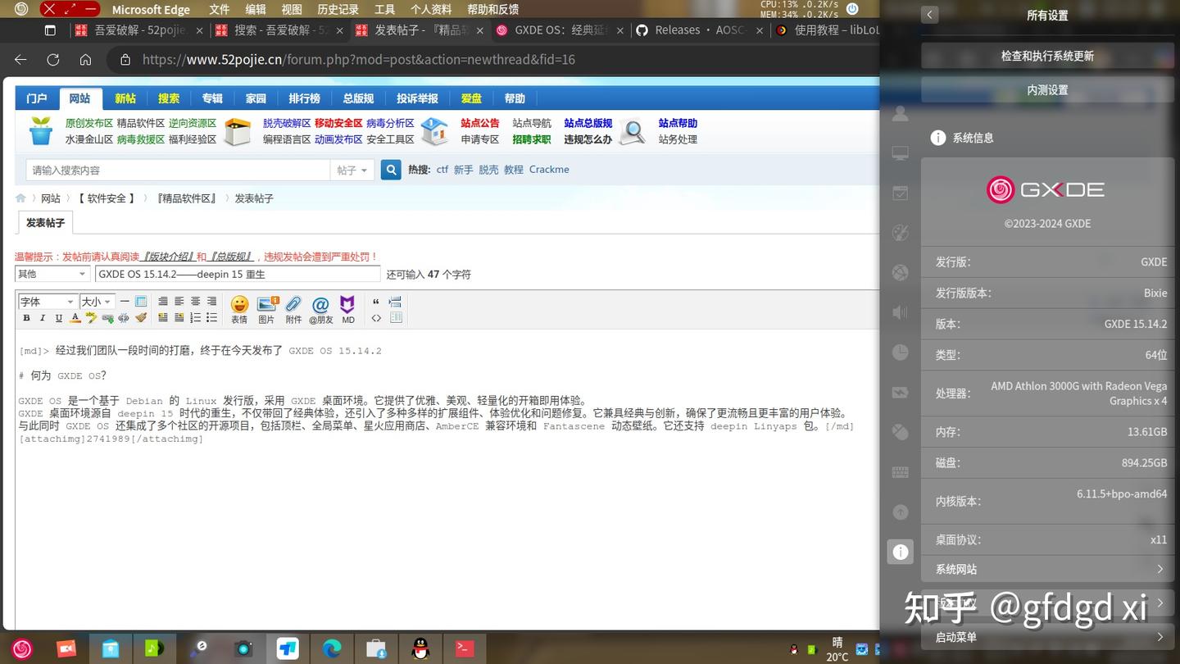Insert a blockquote using the quote icon
Image resolution: width=1180 pixels, height=664 pixels.
click(375, 302)
